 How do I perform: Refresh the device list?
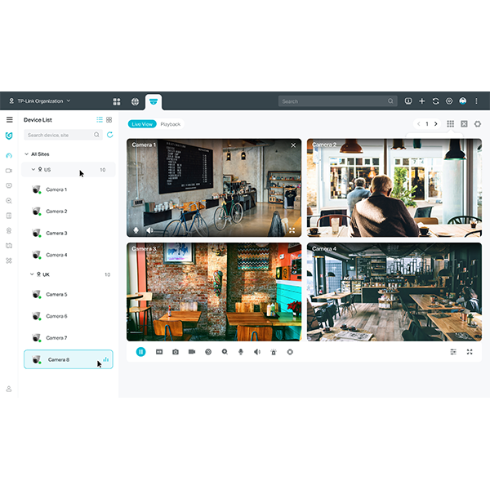point(110,135)
